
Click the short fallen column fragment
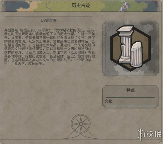(137, 54)
